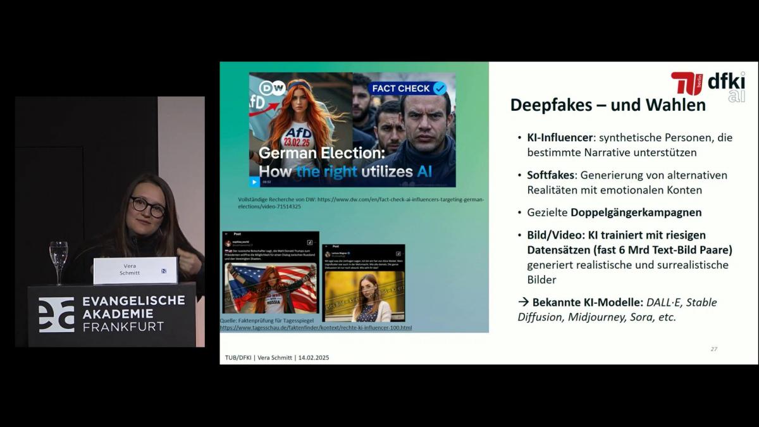Click the play button on the DW video
Image resolution: width=759 pixels, height=427 pixels.
[x=254, y=182]
